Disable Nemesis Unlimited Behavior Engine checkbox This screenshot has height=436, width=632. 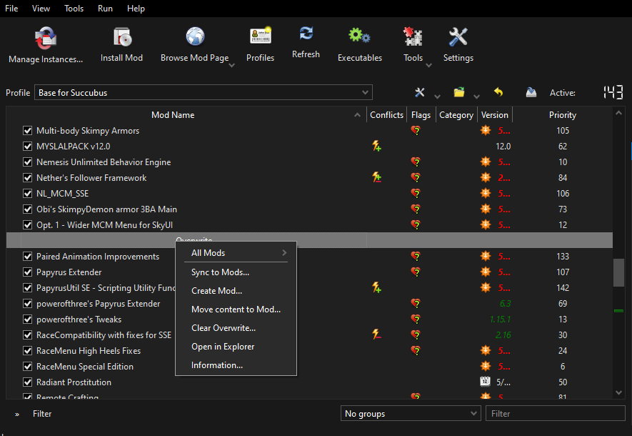click(x=27, y=162)
